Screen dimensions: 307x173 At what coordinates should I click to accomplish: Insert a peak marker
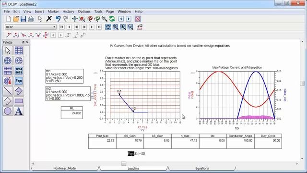point(16,35)
